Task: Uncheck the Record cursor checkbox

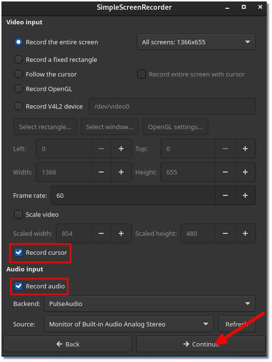Action: [x=18, y=252]
